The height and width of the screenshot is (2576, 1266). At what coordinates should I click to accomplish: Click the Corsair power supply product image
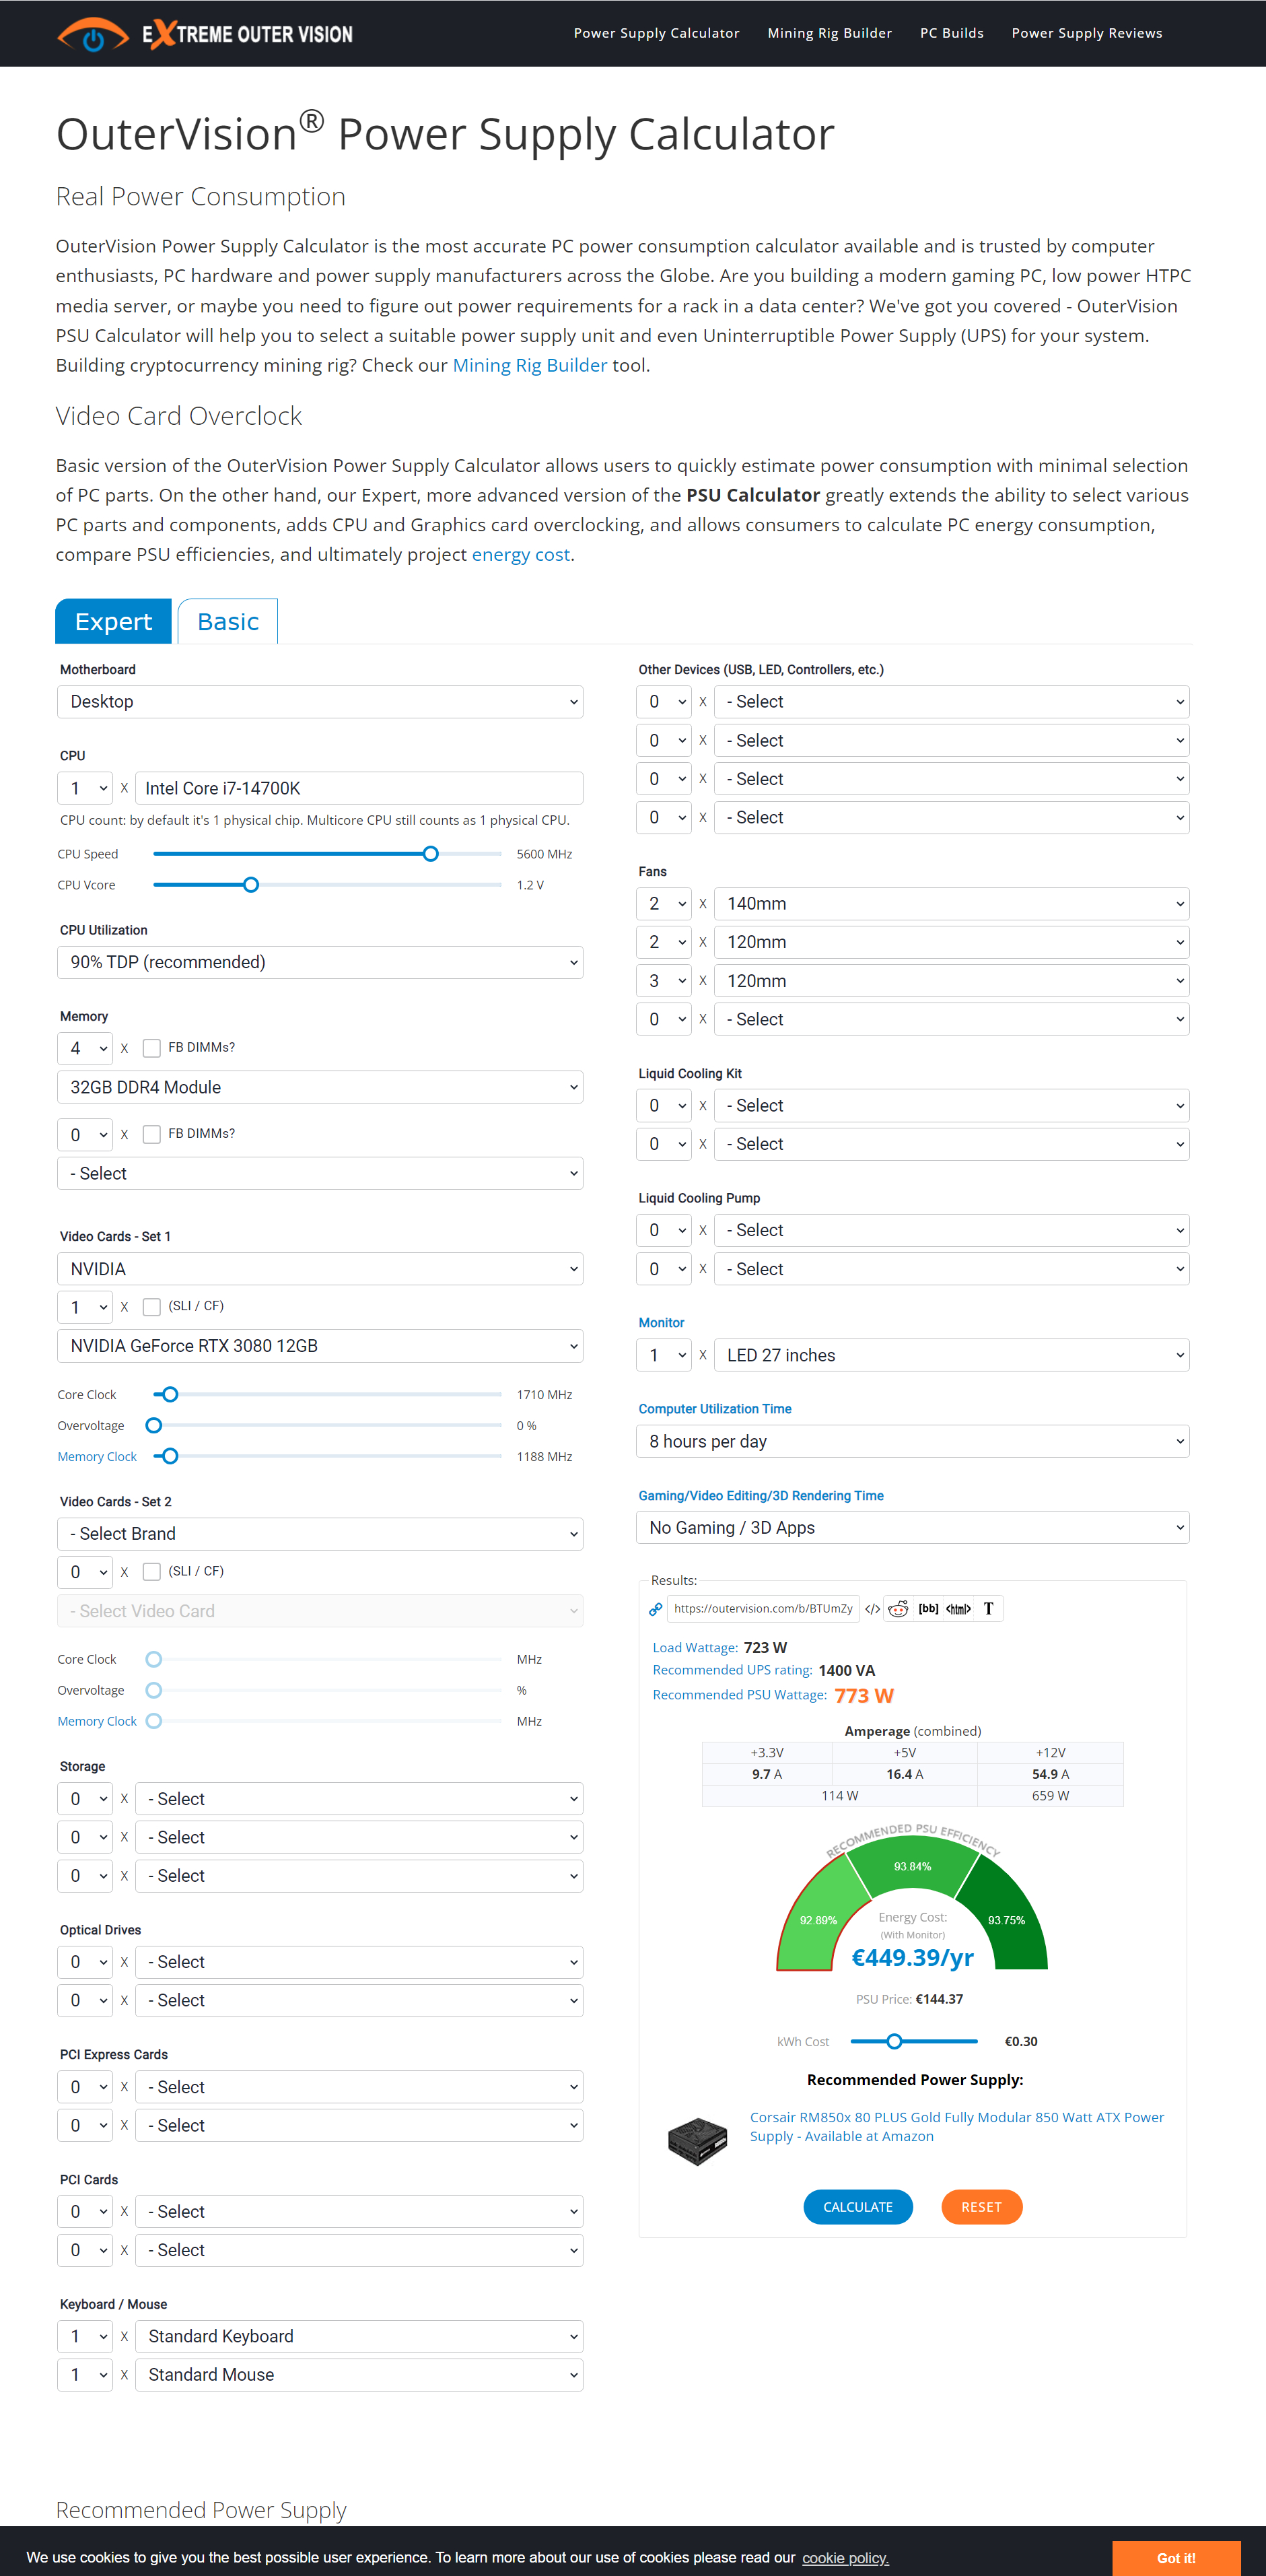[697, 2141]
